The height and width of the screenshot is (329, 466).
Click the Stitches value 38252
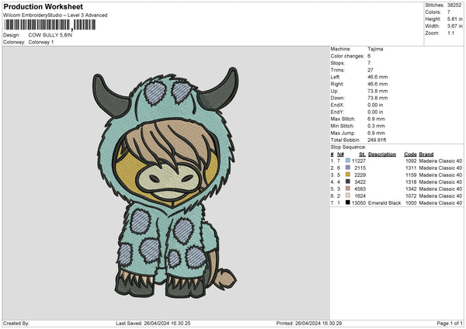coord(454,5)
